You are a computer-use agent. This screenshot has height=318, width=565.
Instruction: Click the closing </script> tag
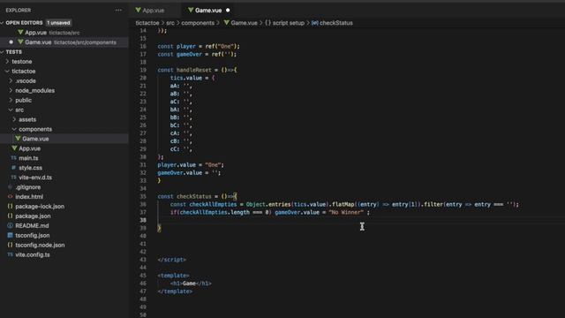click(x=172, y=260)
